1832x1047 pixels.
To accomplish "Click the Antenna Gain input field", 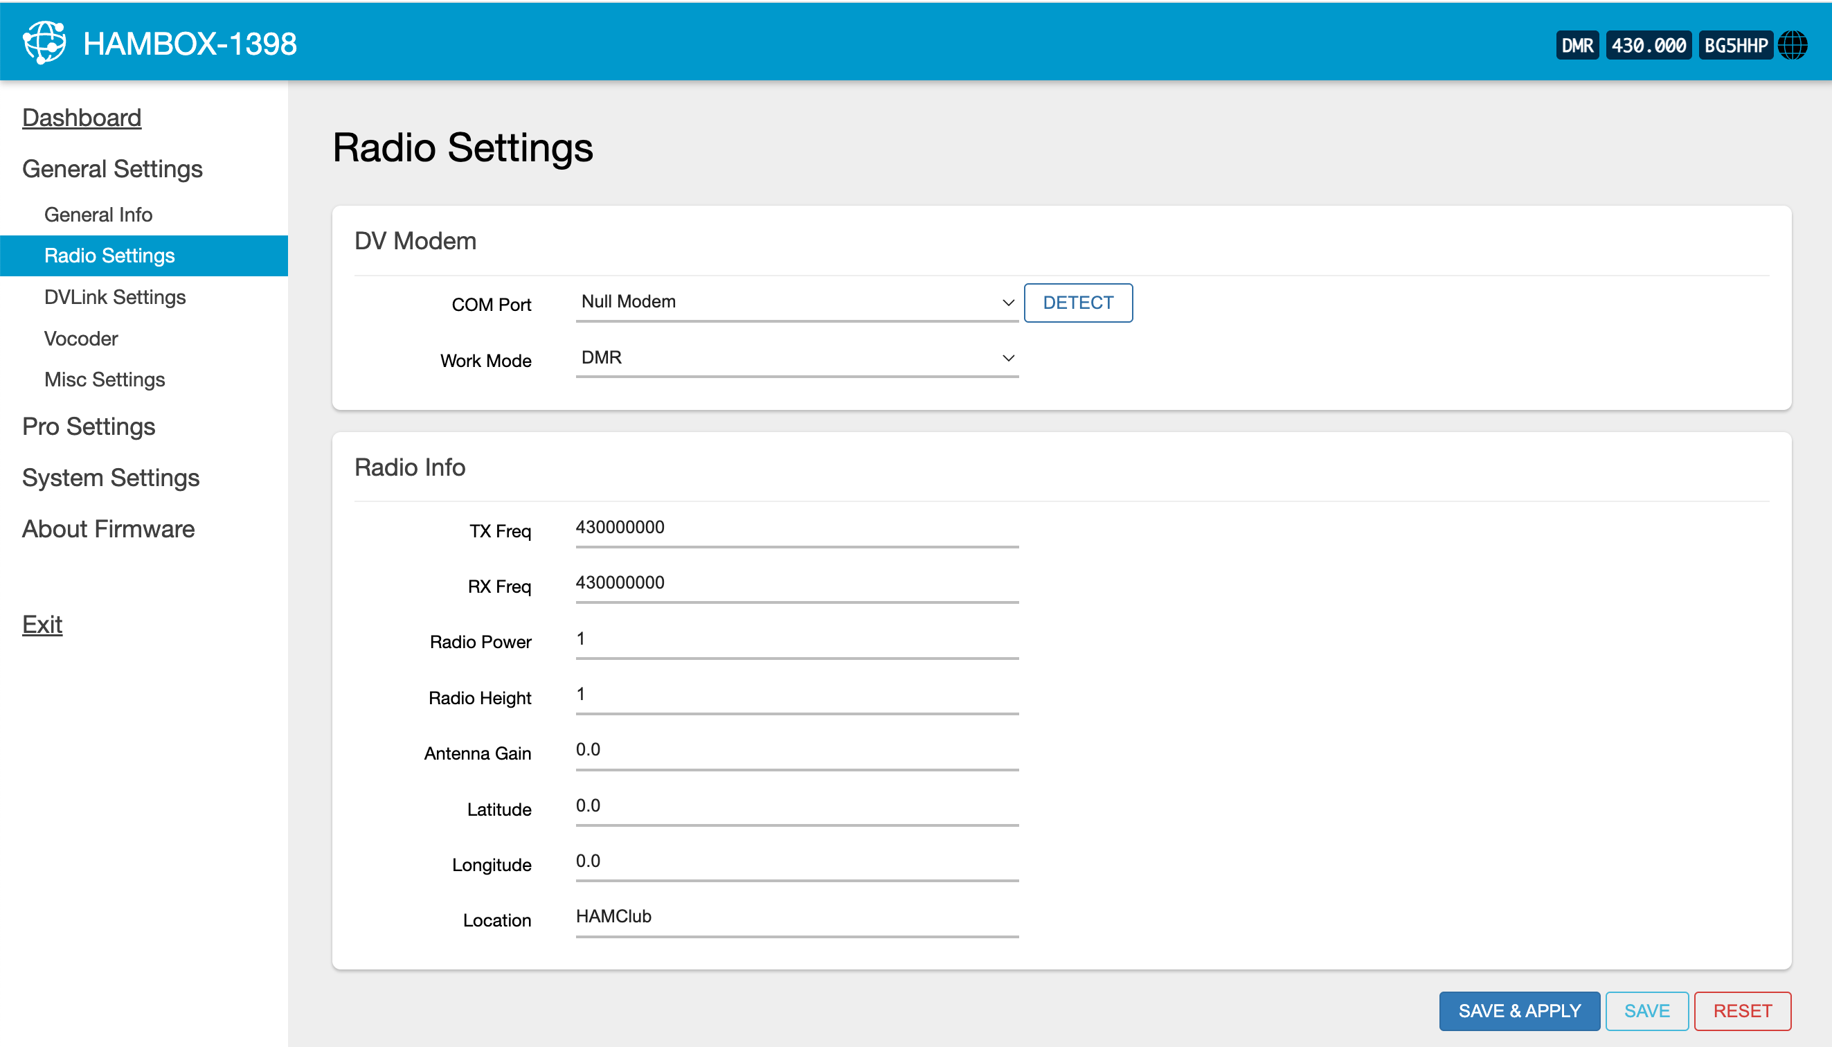I will 797,751.
